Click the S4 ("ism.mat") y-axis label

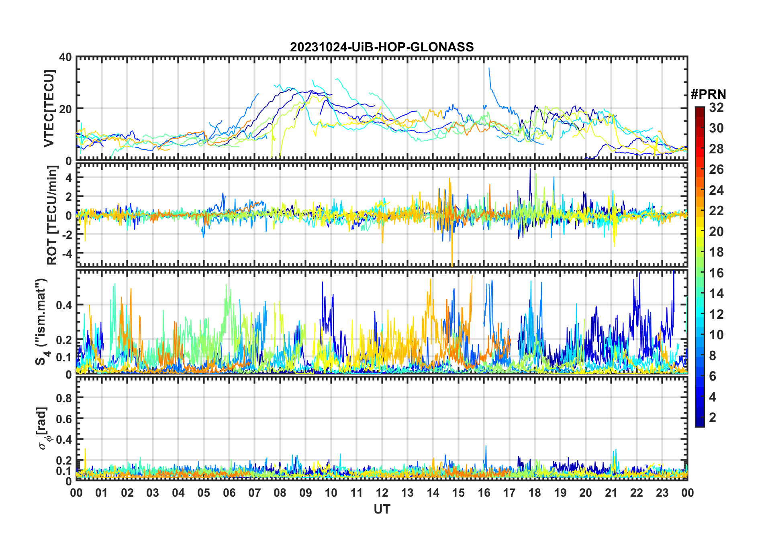pyautogui.click(x=41, y=322)
